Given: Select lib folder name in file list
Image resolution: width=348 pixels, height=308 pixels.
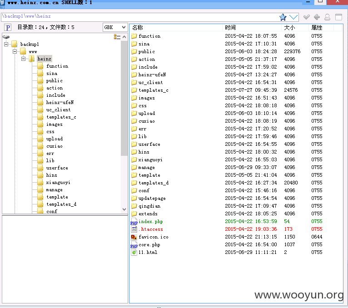Looking at the screenshot, I should tap(143, 136).
